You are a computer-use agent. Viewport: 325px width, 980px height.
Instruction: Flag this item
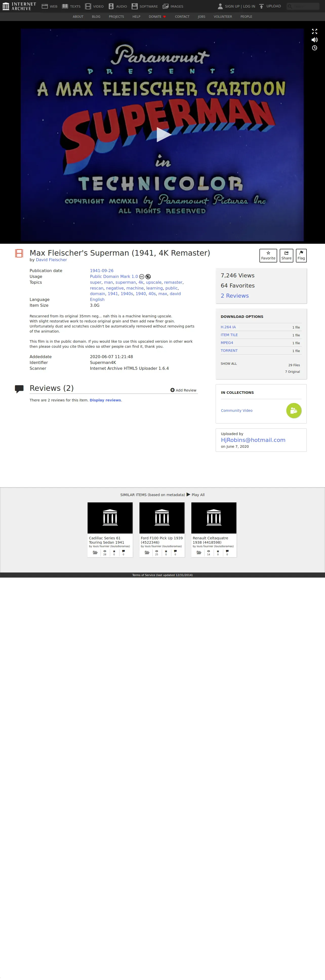point(301,255)
